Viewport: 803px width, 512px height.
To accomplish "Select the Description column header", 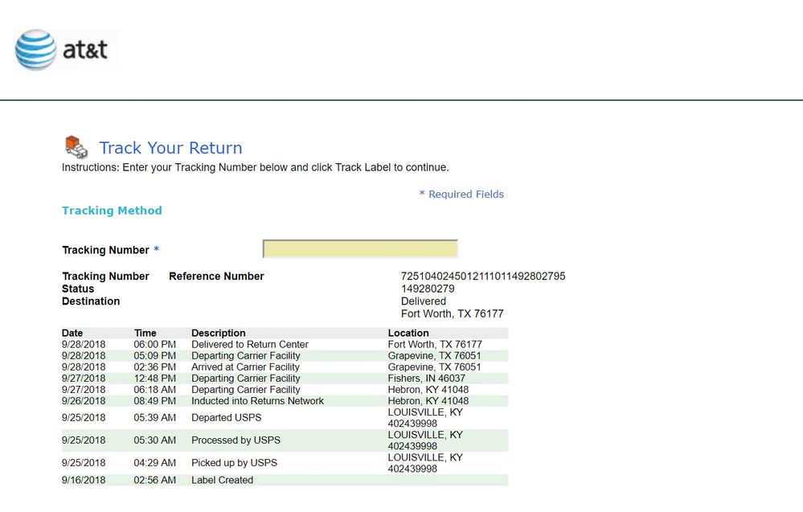I will click(219, 333).
